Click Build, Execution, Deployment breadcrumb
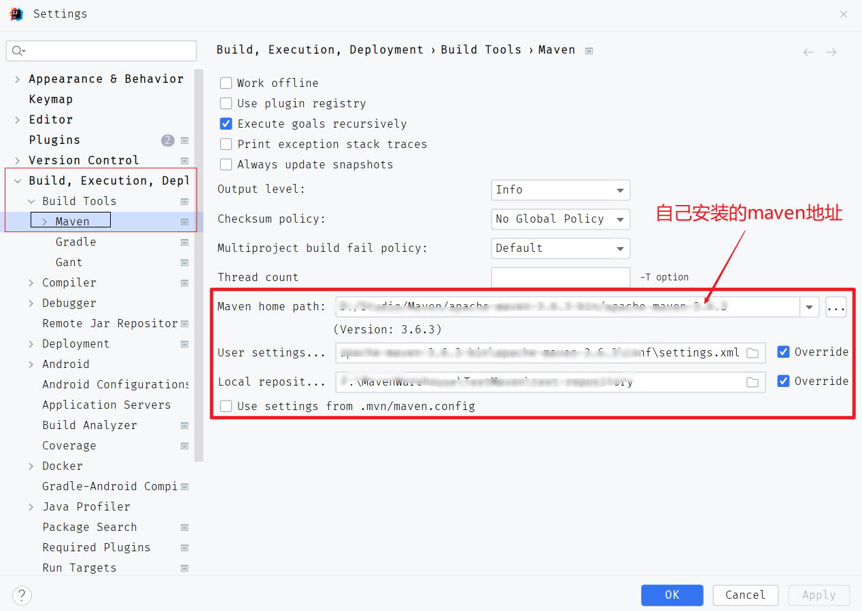862x611 pixels. pos(320,50)
